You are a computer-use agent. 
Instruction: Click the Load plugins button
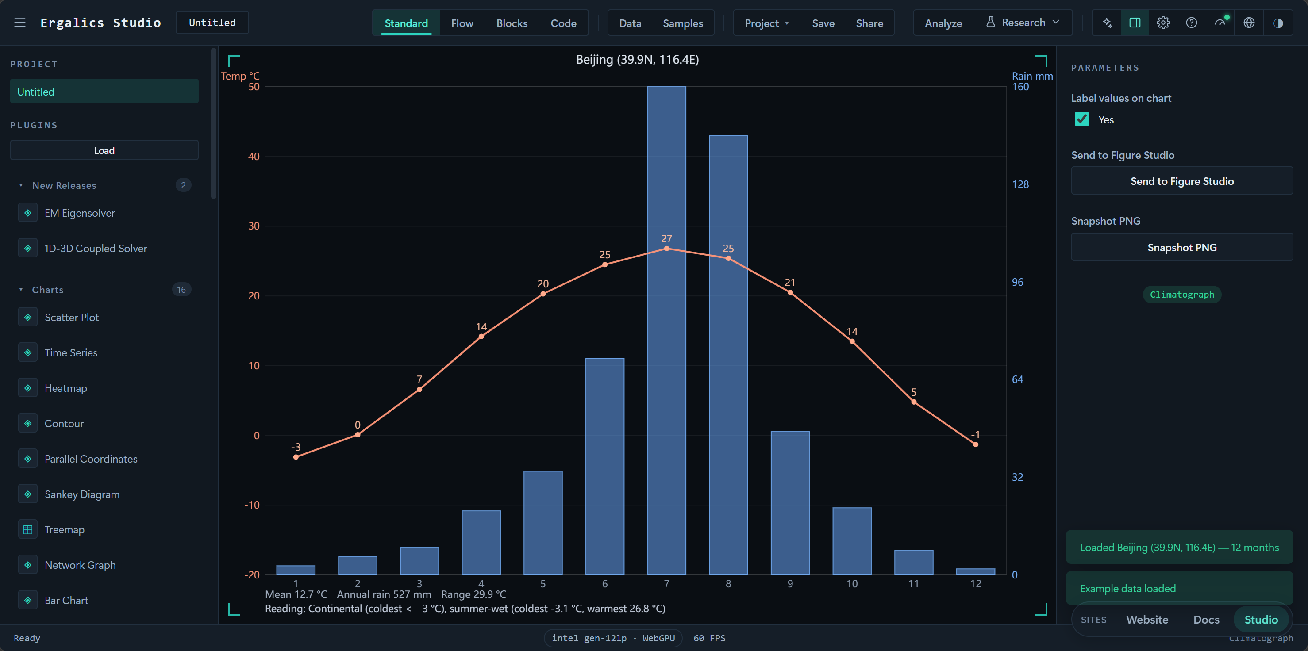(104, 150)
